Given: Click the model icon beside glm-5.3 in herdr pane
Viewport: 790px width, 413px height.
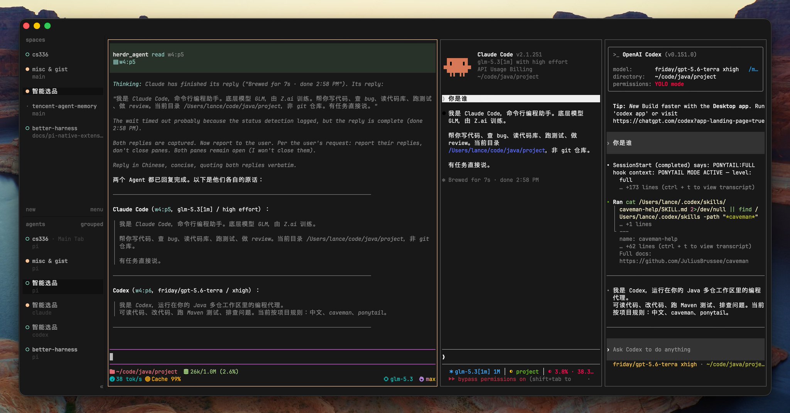Looking at the screenshot, I should (x=386, y=379).
